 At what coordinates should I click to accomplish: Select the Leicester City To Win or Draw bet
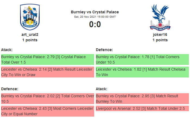coord(47,72)
